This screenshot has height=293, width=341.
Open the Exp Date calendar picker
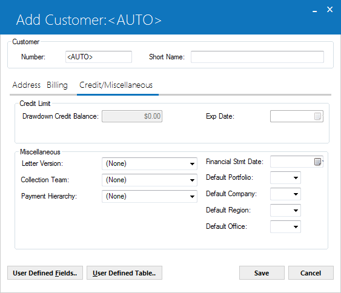point(318,116)
